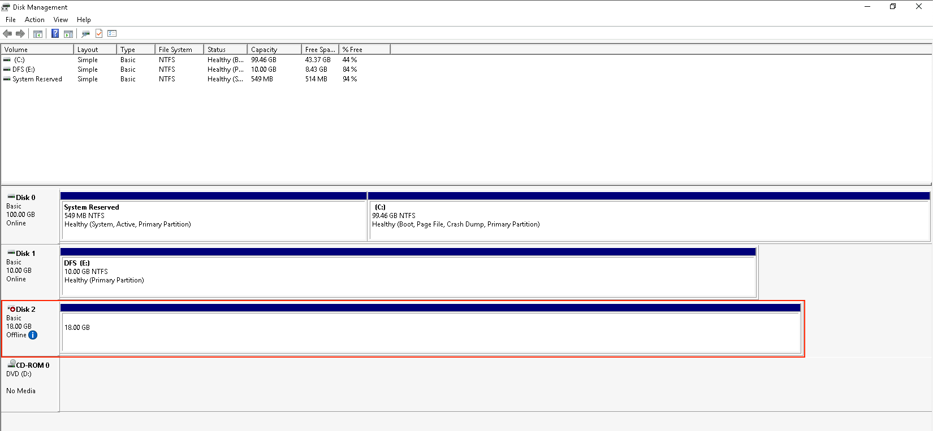Open Help via blue question mark icon
The image size is (933, 431).
click(x=55, y=34)
